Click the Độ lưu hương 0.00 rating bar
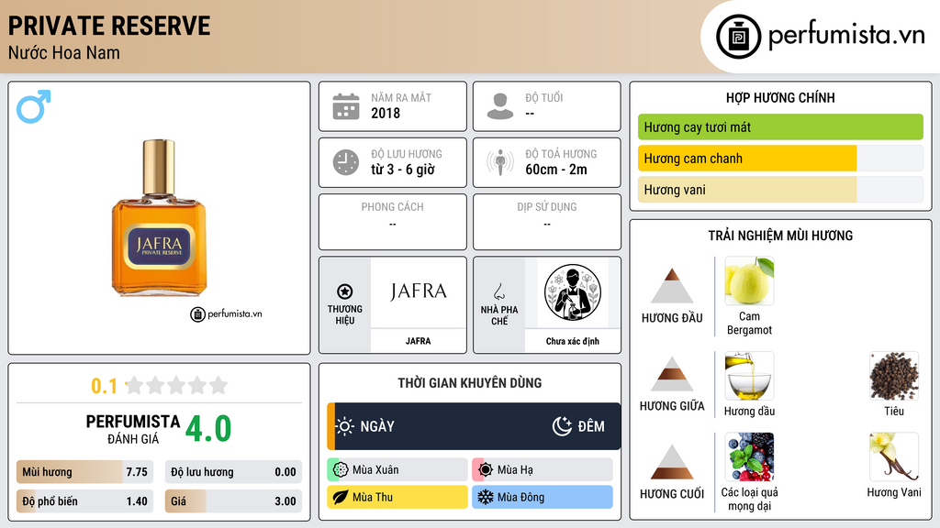Screen dimensions: 940x528 click(233, 472)
